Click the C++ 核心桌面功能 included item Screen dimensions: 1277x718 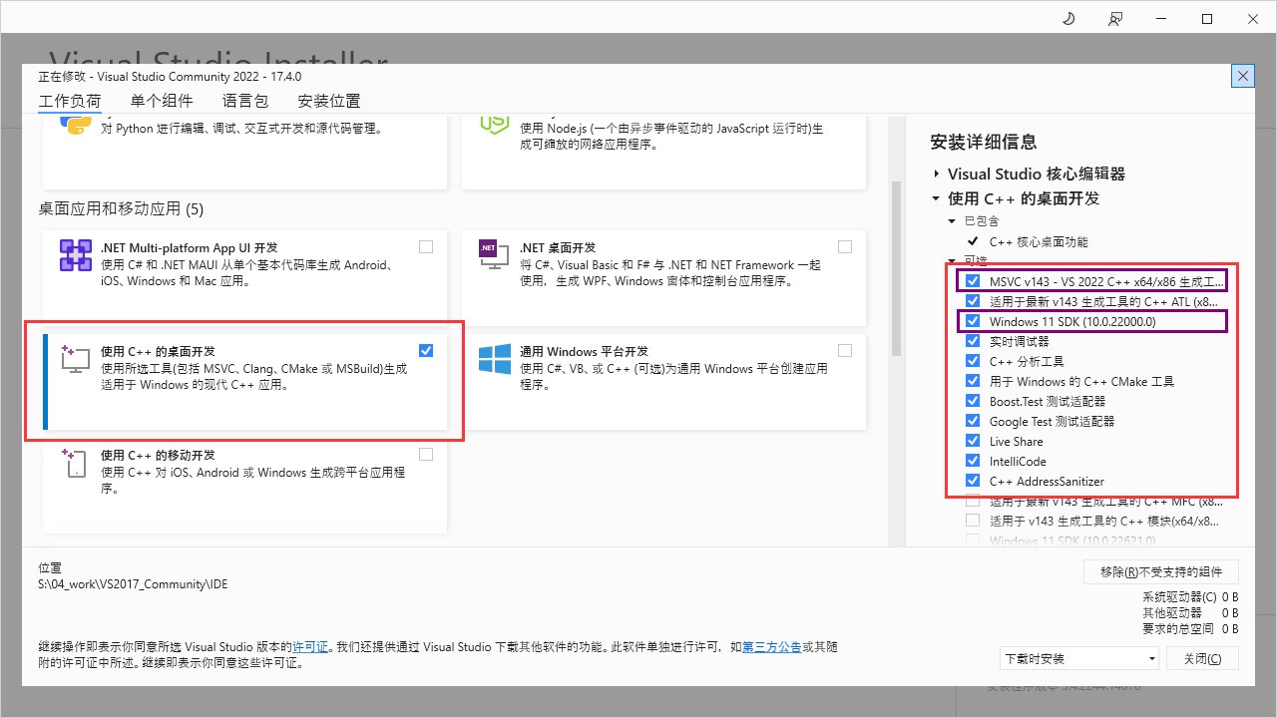click(1039, 241)
